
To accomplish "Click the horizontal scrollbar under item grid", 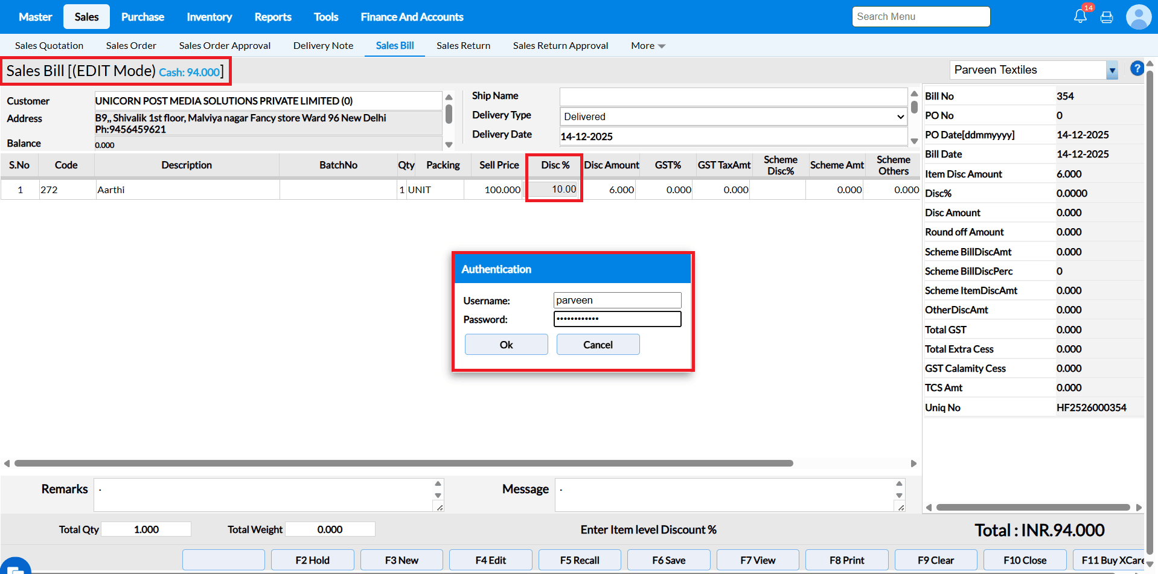I will pos(403,464).
